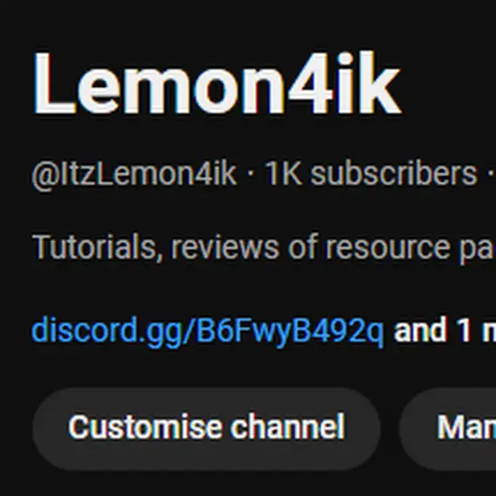Click the dot separator before 1K subscribers
496x496 pixels.
point(251,174)
